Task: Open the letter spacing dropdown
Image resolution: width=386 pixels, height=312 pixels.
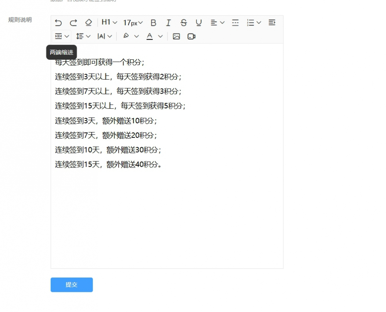Action: coord(104,36)
